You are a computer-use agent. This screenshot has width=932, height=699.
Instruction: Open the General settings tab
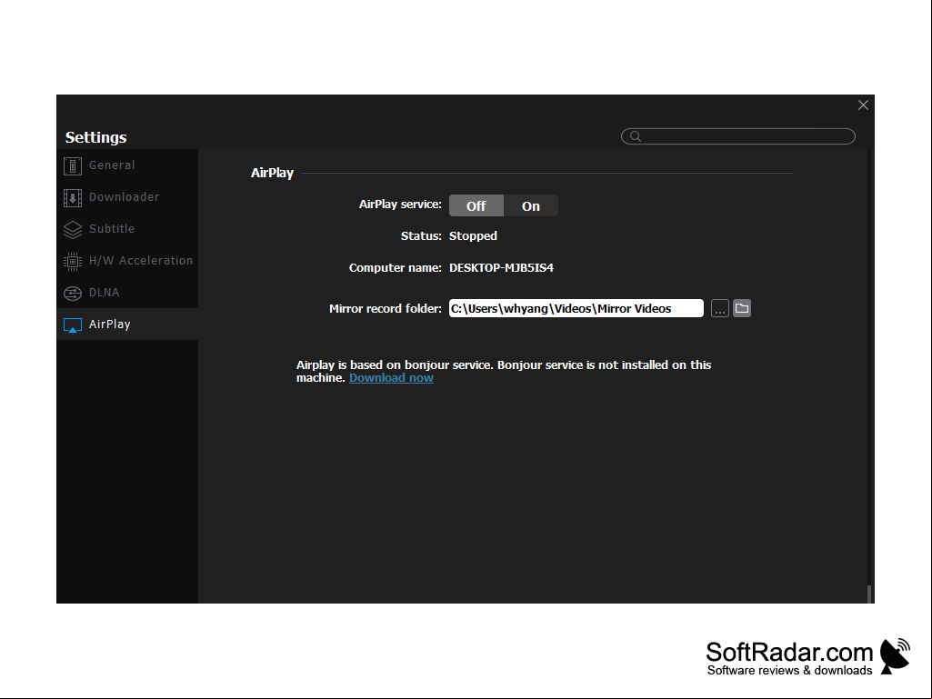pyautogui.click(x=127, y=165)
